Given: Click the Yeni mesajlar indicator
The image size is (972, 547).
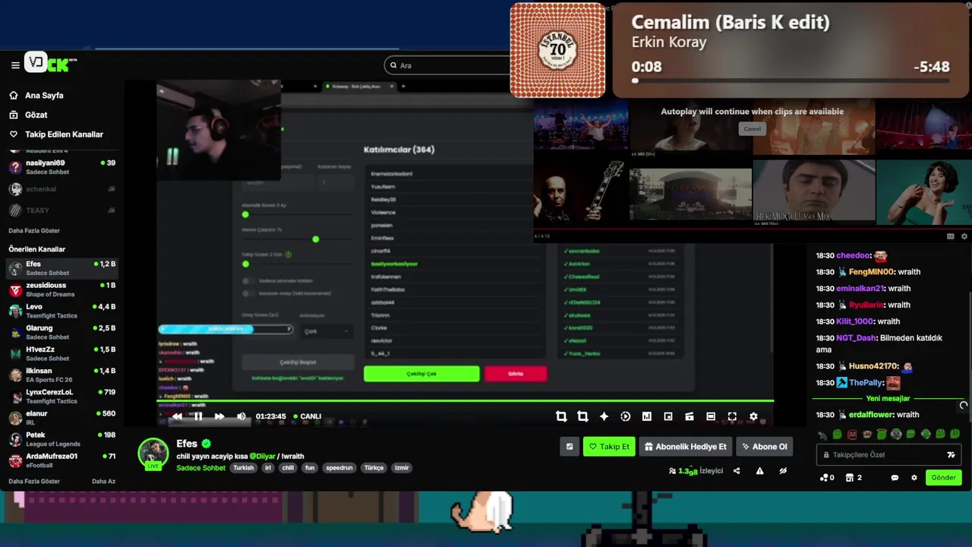Looking at the screenshot, I should 888,398.
